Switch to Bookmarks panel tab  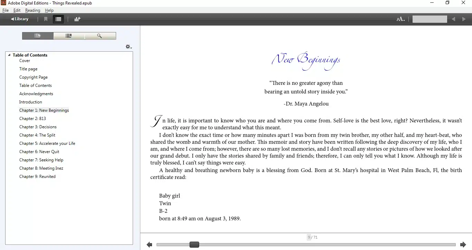point(69,36)
